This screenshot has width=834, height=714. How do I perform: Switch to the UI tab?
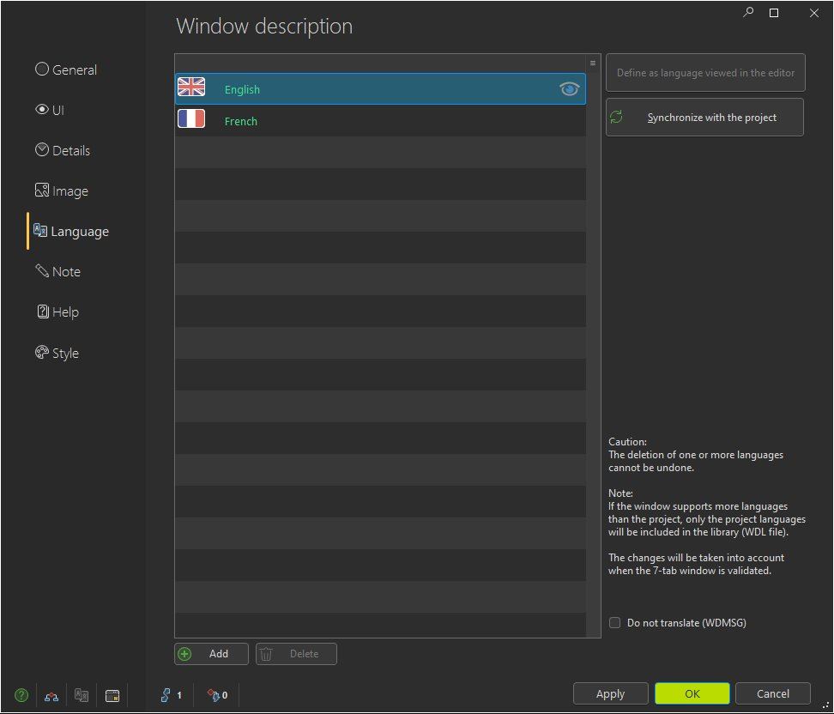tap(50, 110)
